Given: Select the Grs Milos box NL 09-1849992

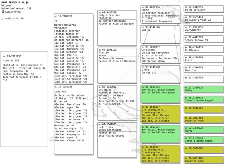Looking at the screenshot, I should [117, 103].
